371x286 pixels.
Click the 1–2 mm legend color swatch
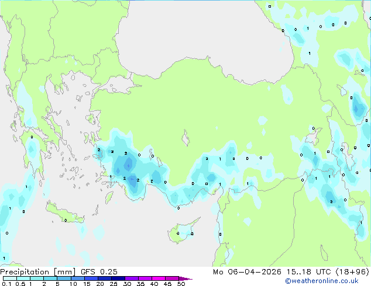37,278
